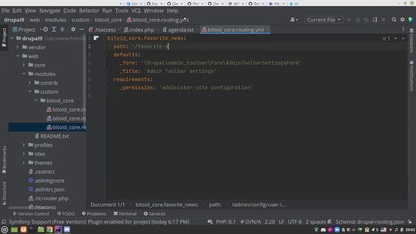This screenshot has height=234, width=416.
Task: Open the Refactor menu
Action: click(x=89, y=10)
